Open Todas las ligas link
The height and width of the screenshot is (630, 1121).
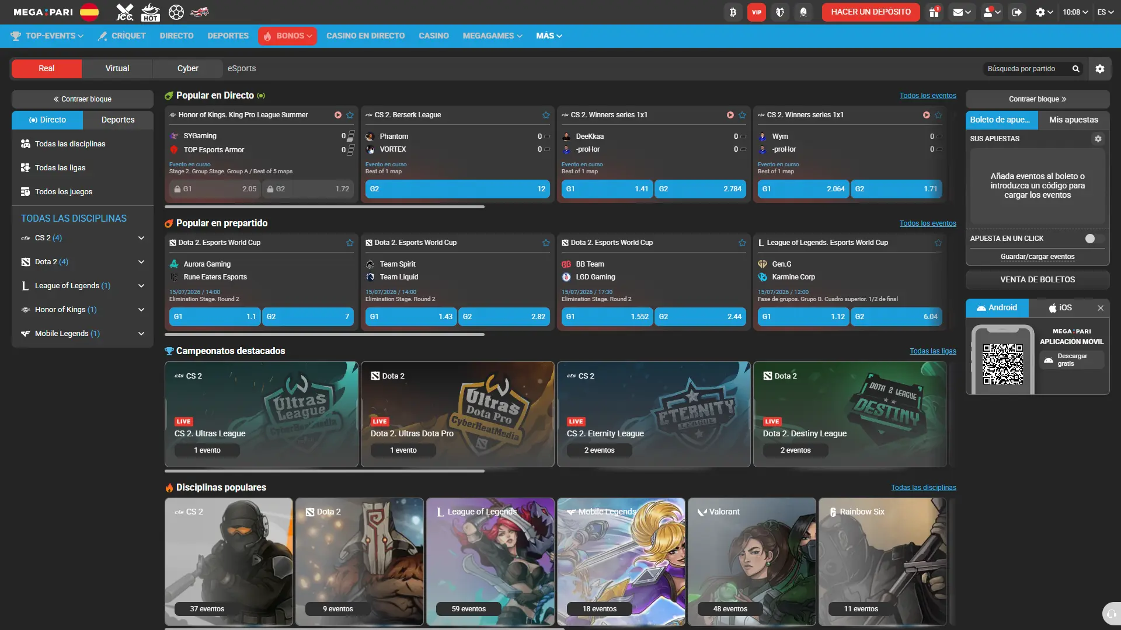coord(933,351)
